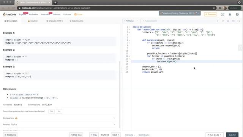Open the Explore menu item
This screenshot has width=243, height=137.
pyautogui.click(x=22, y=14)
